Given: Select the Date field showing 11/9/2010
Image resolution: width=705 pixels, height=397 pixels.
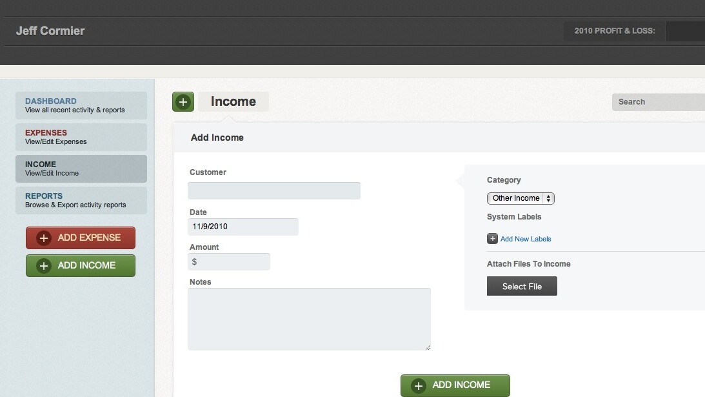Looking at the screenshot, I should tap(243, 227).
